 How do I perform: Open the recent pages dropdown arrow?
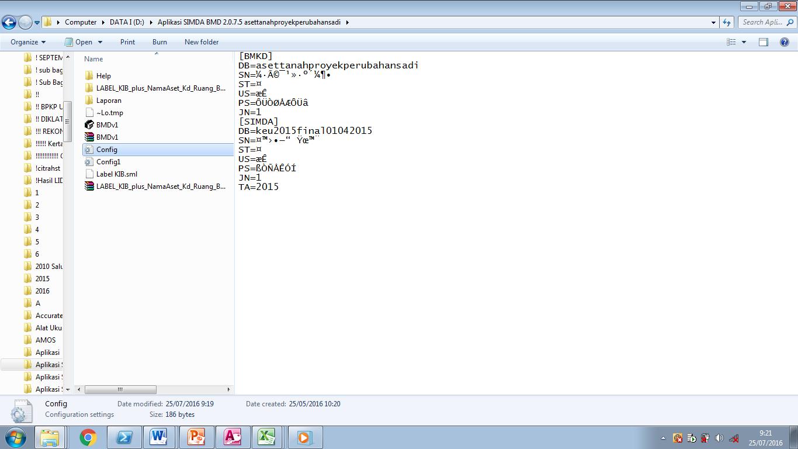point(37,23)
